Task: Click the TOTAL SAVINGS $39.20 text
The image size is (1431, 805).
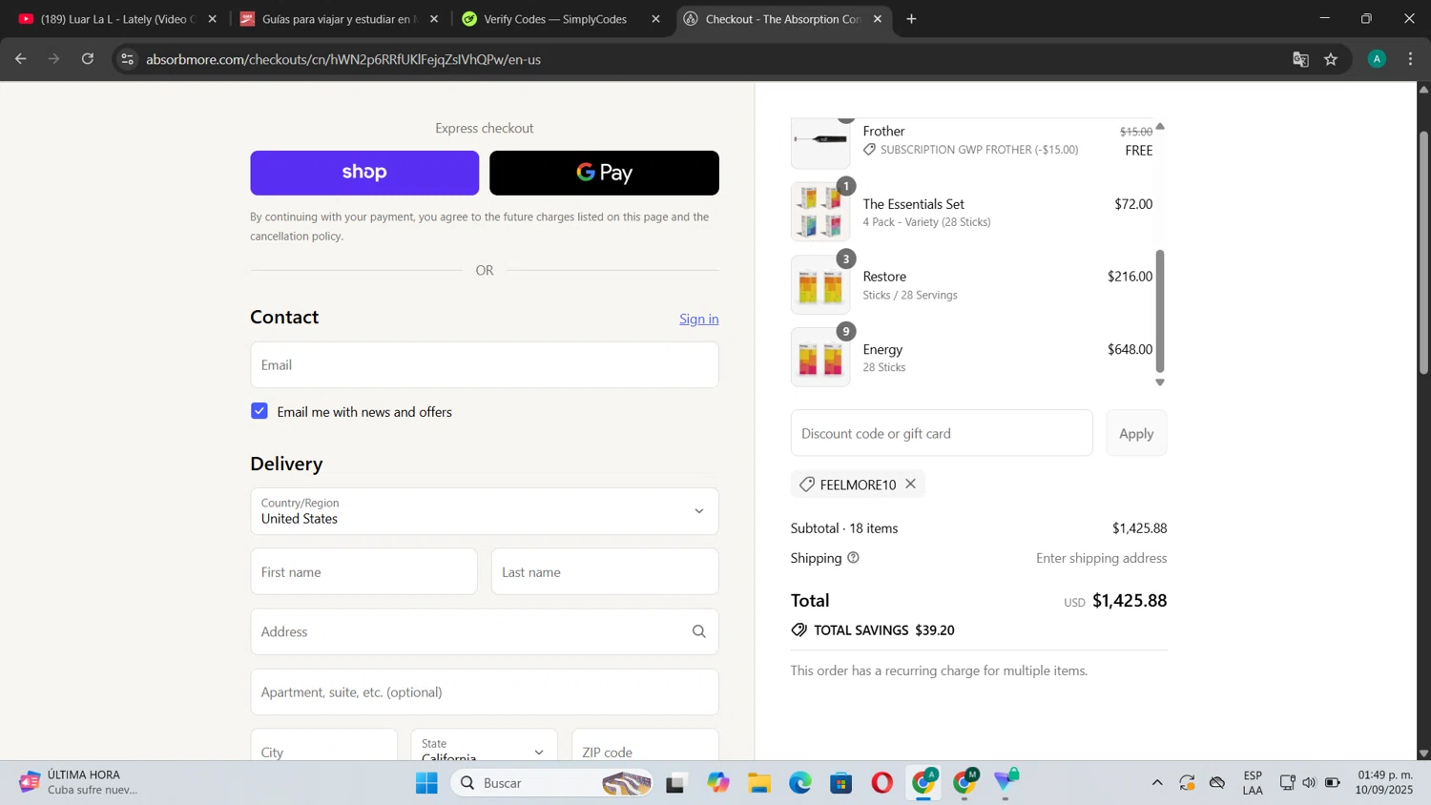Action: pyautogui.click(x=883, y=630)
